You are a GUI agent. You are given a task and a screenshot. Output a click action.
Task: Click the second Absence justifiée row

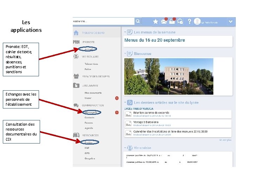pos(162,162)
